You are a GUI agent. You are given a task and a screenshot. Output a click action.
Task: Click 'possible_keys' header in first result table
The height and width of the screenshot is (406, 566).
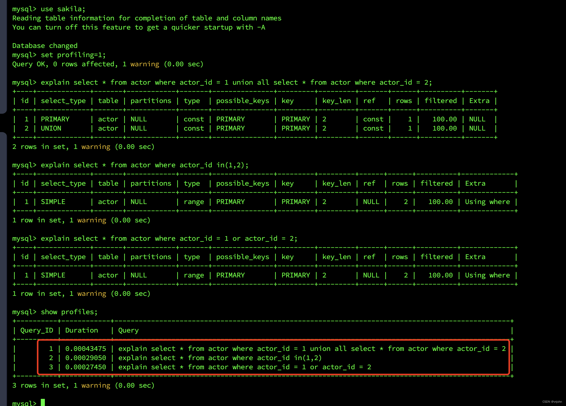(x=243, y=101)
